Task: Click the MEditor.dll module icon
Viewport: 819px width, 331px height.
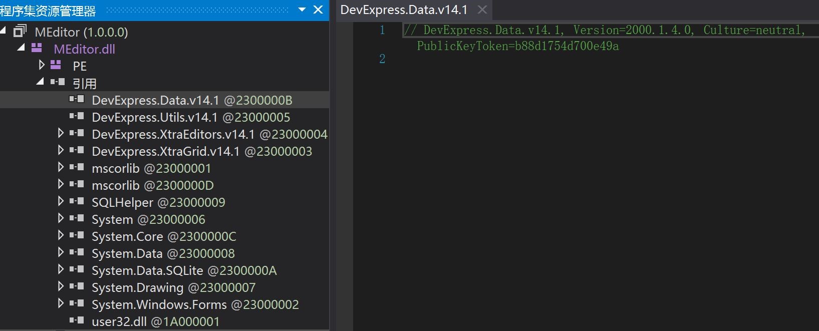Action: 37,48
